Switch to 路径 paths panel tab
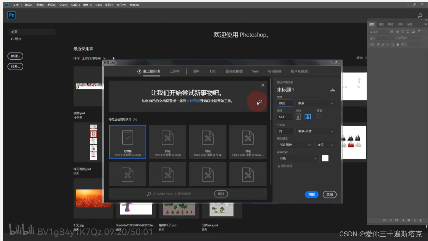Screen dimensions: 428x241 click(390, 24)
